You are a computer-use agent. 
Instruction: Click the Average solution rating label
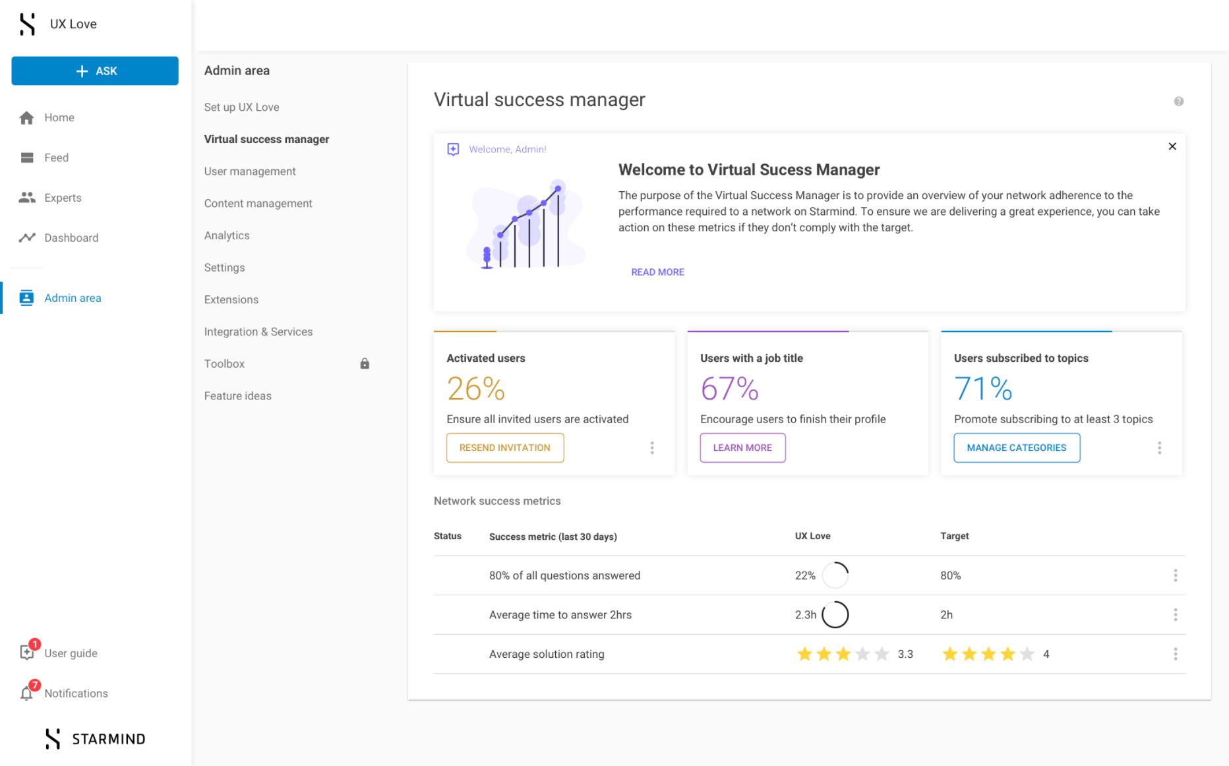[547, 654]
